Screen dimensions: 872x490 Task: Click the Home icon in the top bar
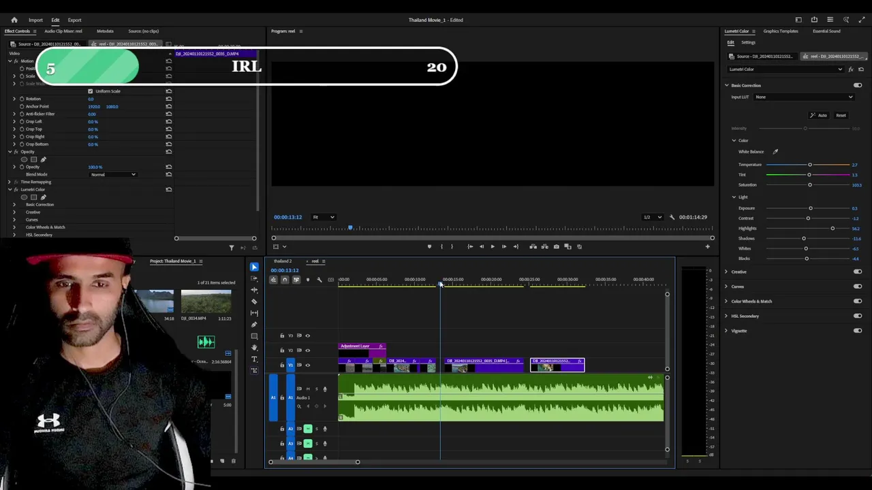point(14,20)
